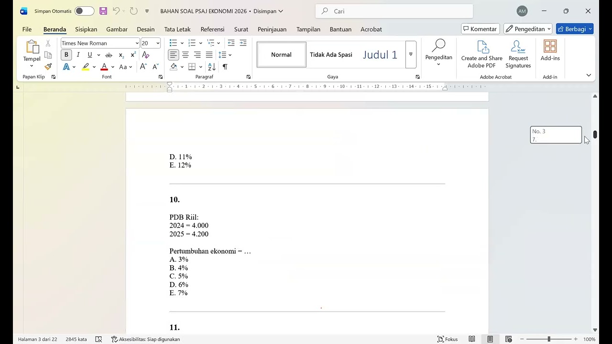Decrease paragraph indent
The width and height of the screenshot is (612, 344).
tap(231, 43)
